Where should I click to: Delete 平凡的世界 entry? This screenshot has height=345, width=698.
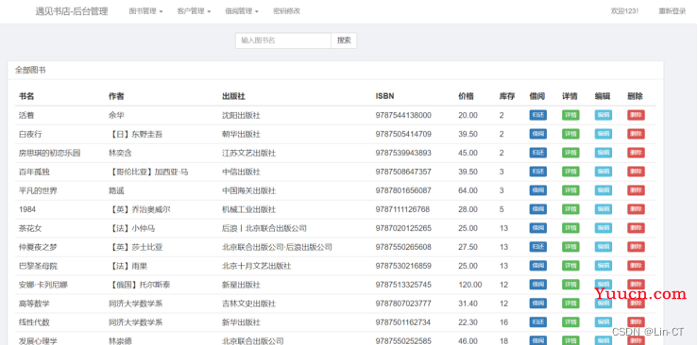coord(636,190)
